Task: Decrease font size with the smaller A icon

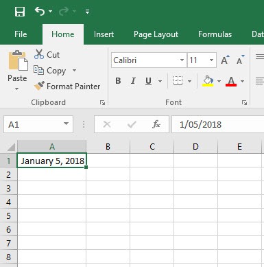Action: coord(241,60)
